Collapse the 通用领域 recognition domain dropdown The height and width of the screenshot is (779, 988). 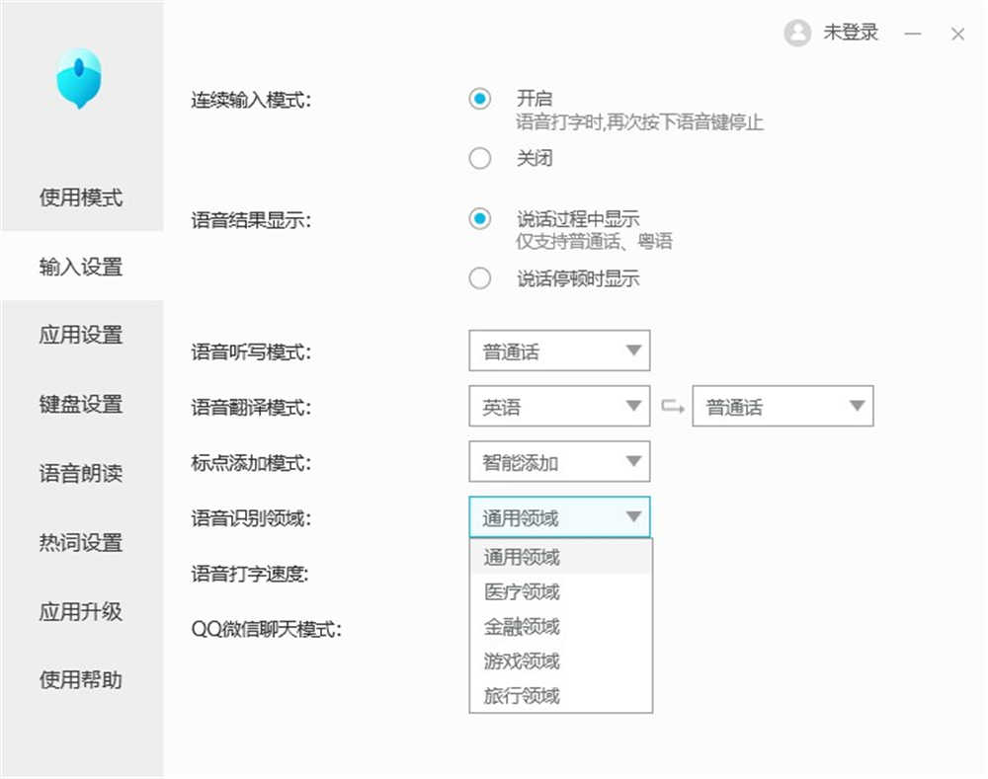click(x=559, y=517)
